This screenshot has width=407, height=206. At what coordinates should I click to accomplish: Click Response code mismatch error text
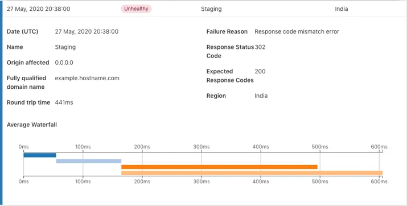tap(297, 32)
